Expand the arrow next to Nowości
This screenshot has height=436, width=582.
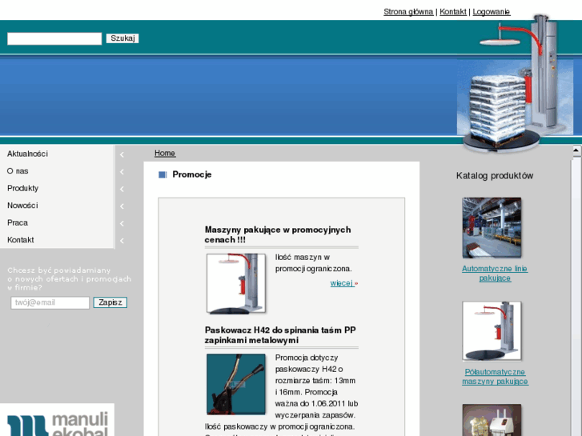122,206
